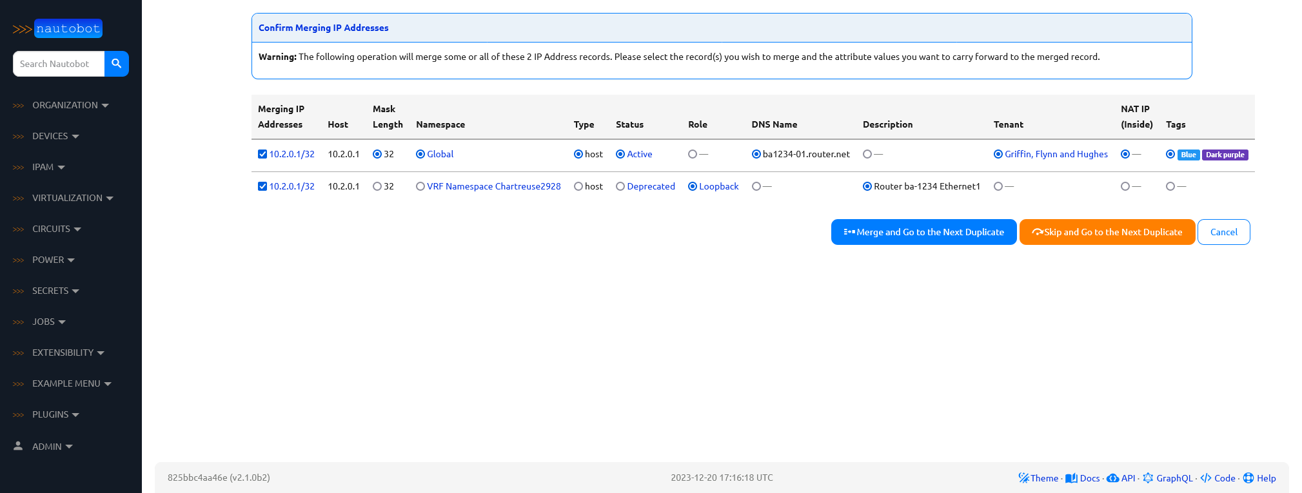The height and width of the screenshot is (493, 1302).
Task: Select the Global namespace radio button
Action: 420,154
